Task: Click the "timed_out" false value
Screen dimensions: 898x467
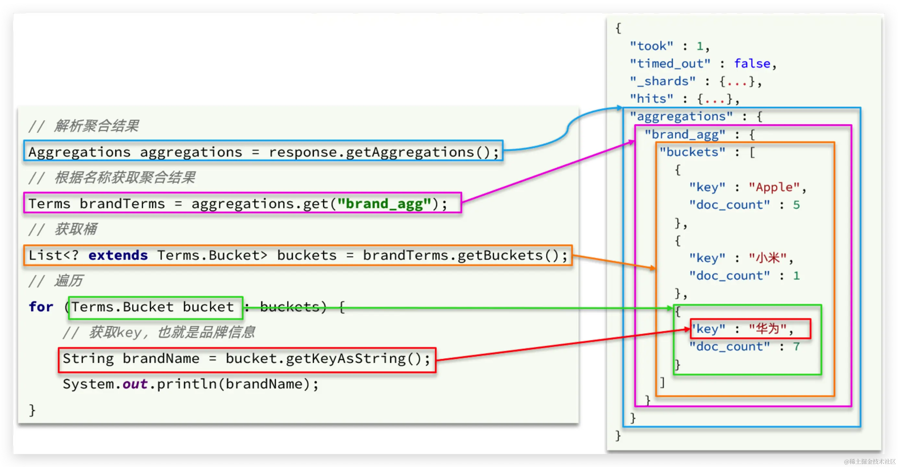Action: [752, 64]
